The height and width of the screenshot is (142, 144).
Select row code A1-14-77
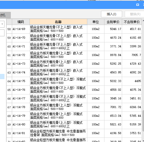(x=21, y=99)
